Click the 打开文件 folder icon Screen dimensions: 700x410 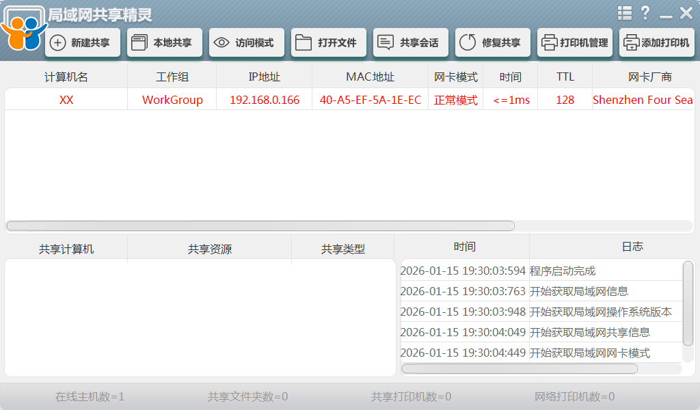[303, 43]
